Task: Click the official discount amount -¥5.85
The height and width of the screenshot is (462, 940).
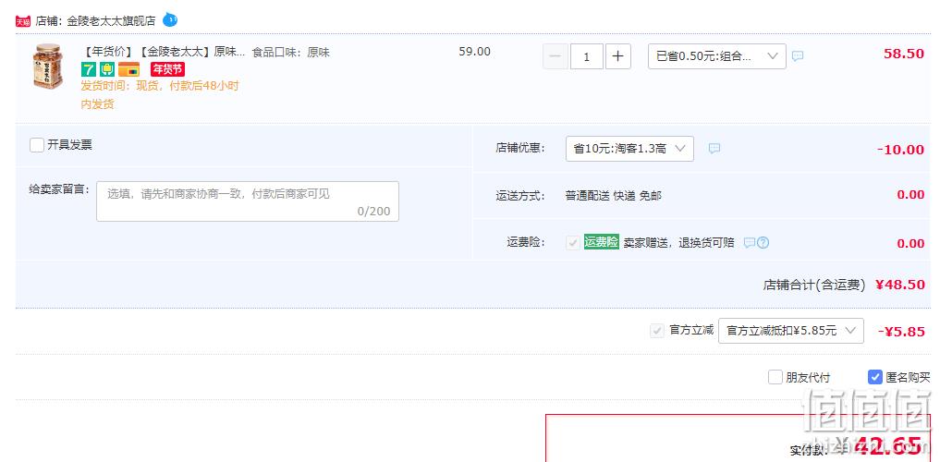Action: click(901, 332)
